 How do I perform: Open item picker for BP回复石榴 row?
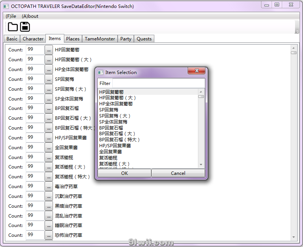pos(49,109)
